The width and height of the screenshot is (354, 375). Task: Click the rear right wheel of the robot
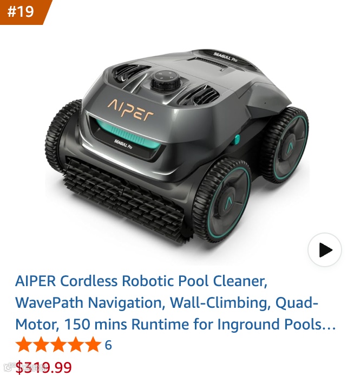286,145
